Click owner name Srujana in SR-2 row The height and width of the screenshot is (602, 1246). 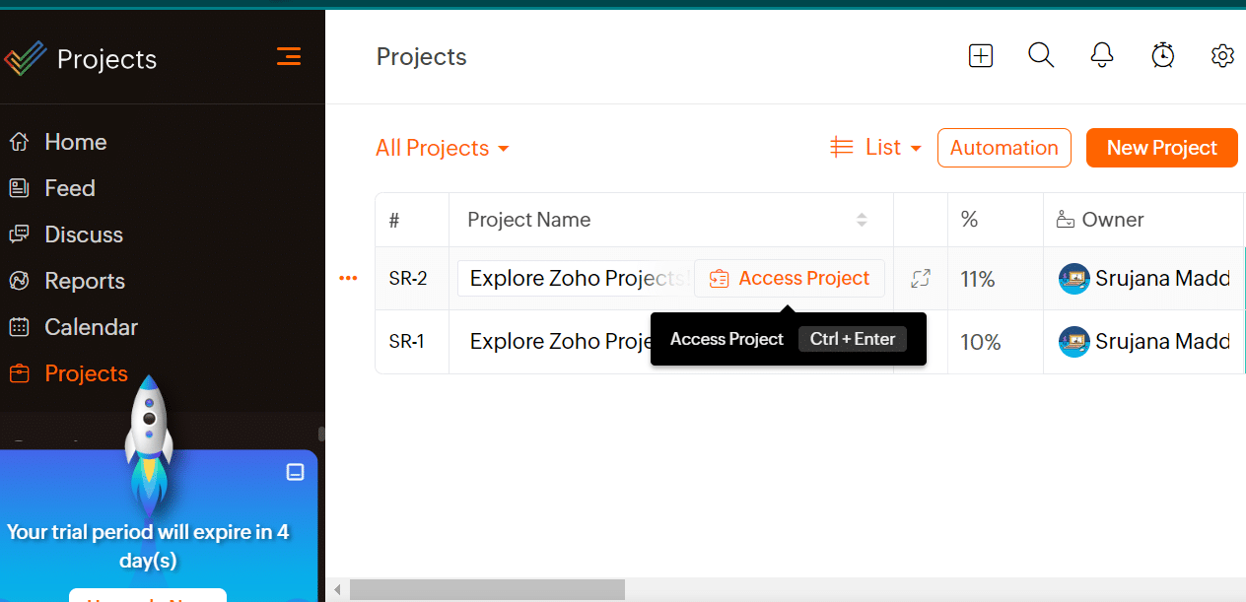1163,279
